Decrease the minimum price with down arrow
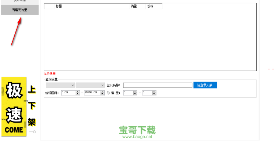This screenshot has height=141, width=275. 77,94
